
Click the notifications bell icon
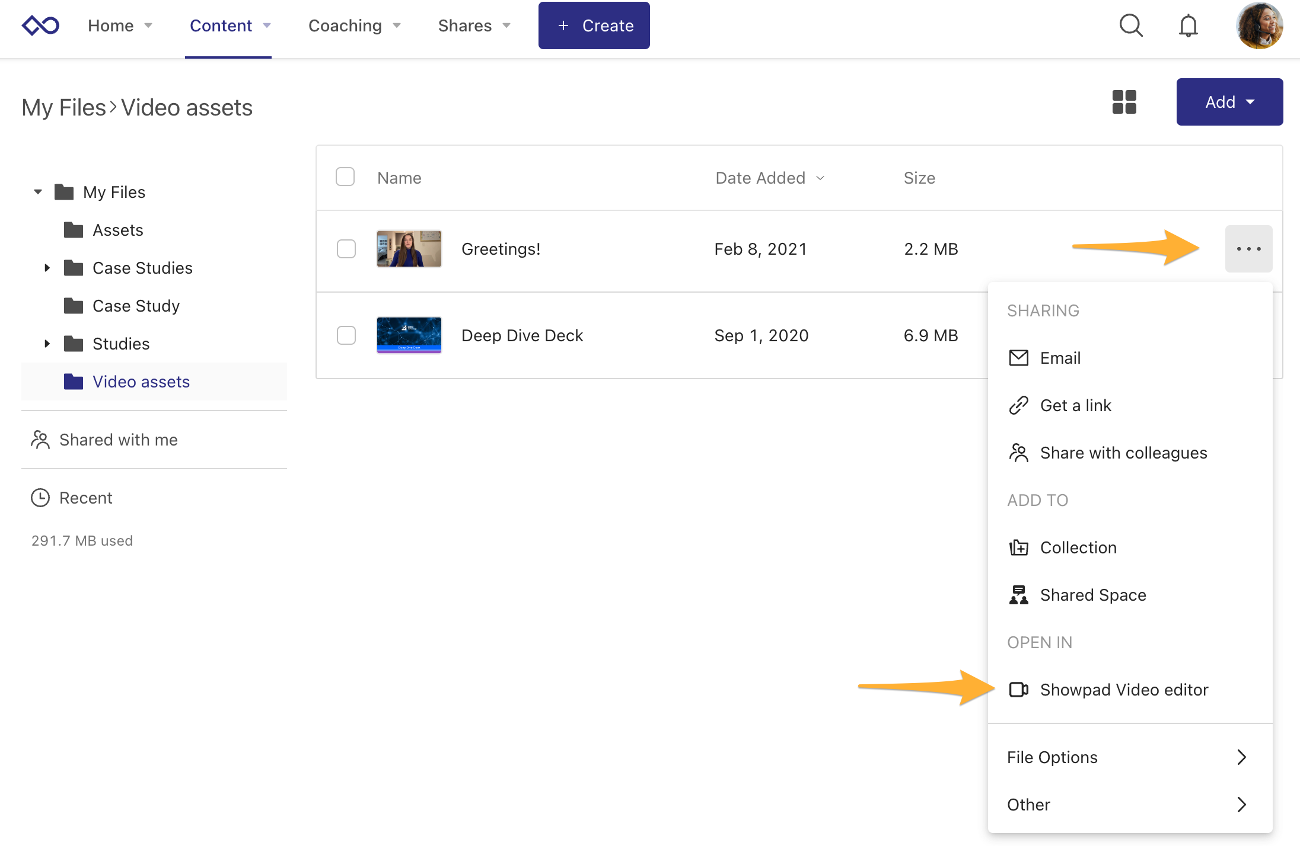pos(1188,25)
